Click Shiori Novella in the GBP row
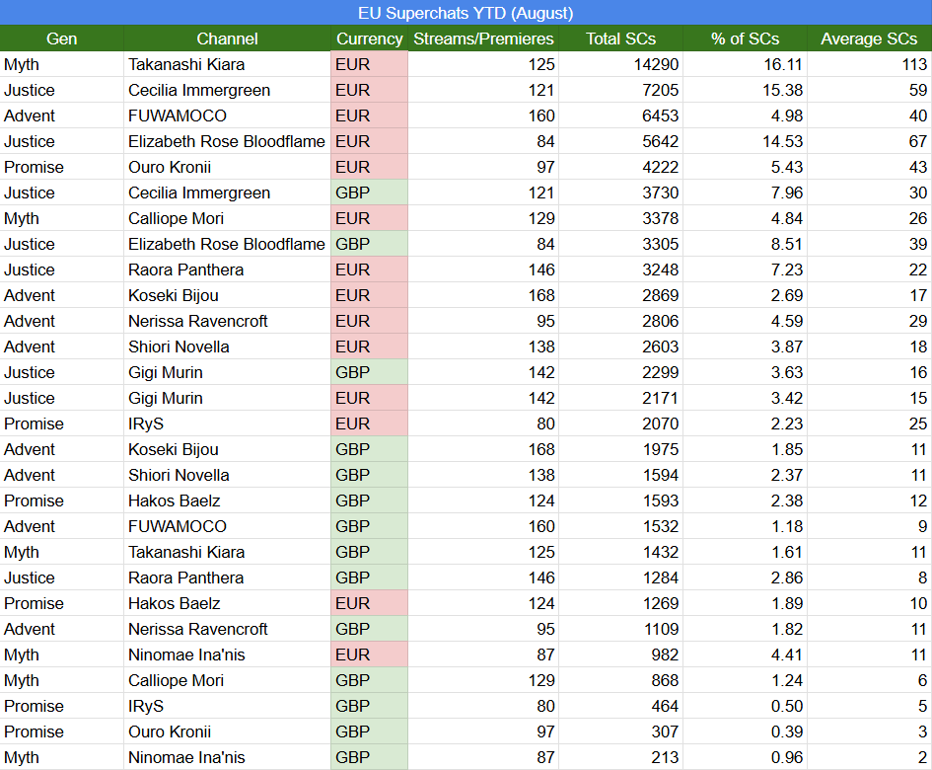The width and height of the screenshot is (932, 770). 179,475
